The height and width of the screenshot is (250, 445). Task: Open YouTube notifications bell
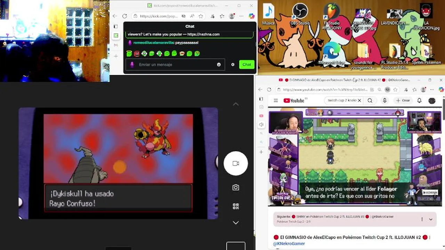(x=419, y=100)
